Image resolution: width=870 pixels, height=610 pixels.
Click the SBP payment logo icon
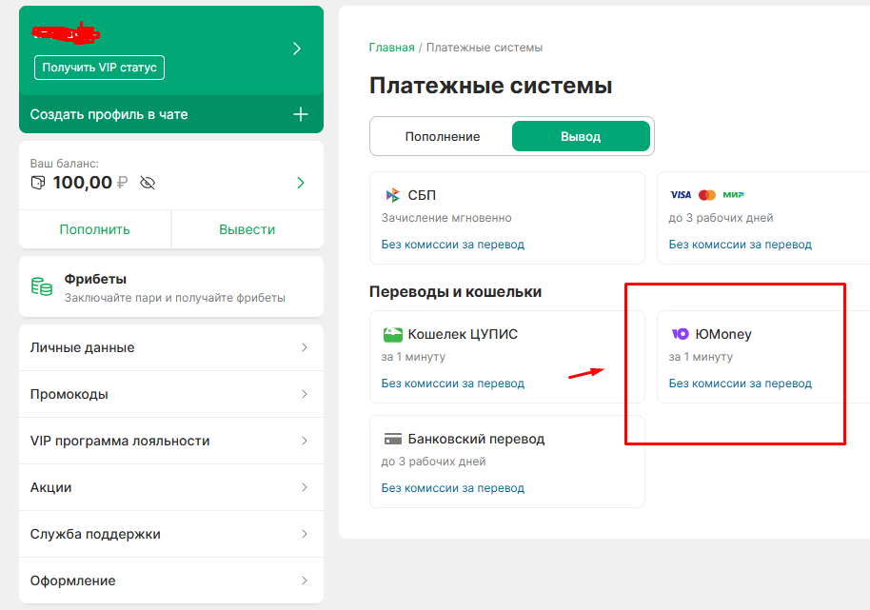coord(393,195)
